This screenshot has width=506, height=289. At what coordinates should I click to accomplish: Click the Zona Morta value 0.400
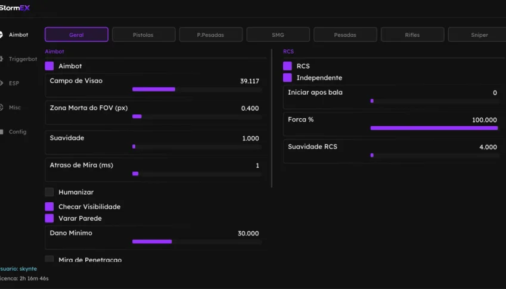[250, 108]
